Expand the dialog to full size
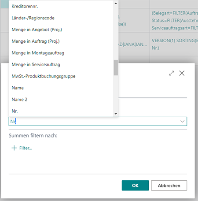Image resolution: width=198 pixels, height=201 pixels. coord(172,73)
